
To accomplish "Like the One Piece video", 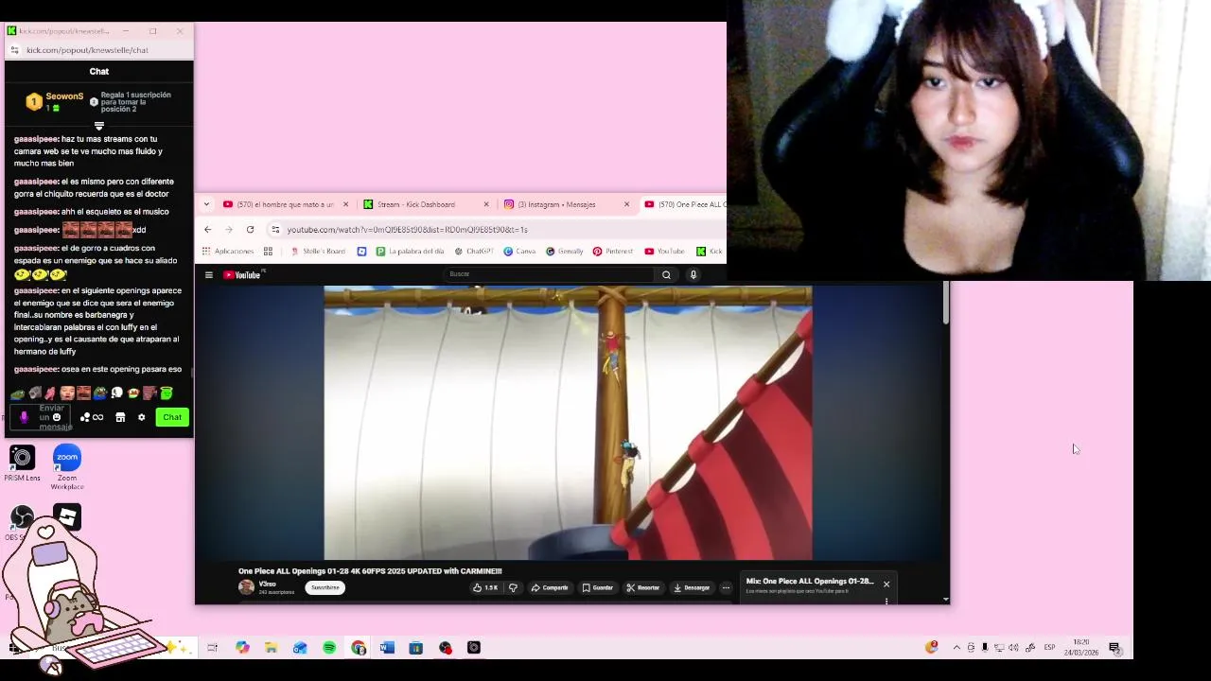I will point(486,588).
